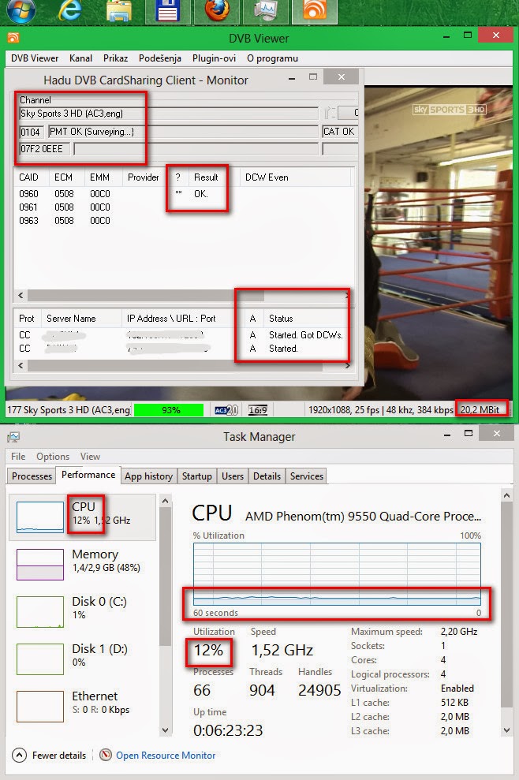Click performance pane scroll down arrow
The width and height of the screenshot is (519, 780).
click(x=506, y=730)
